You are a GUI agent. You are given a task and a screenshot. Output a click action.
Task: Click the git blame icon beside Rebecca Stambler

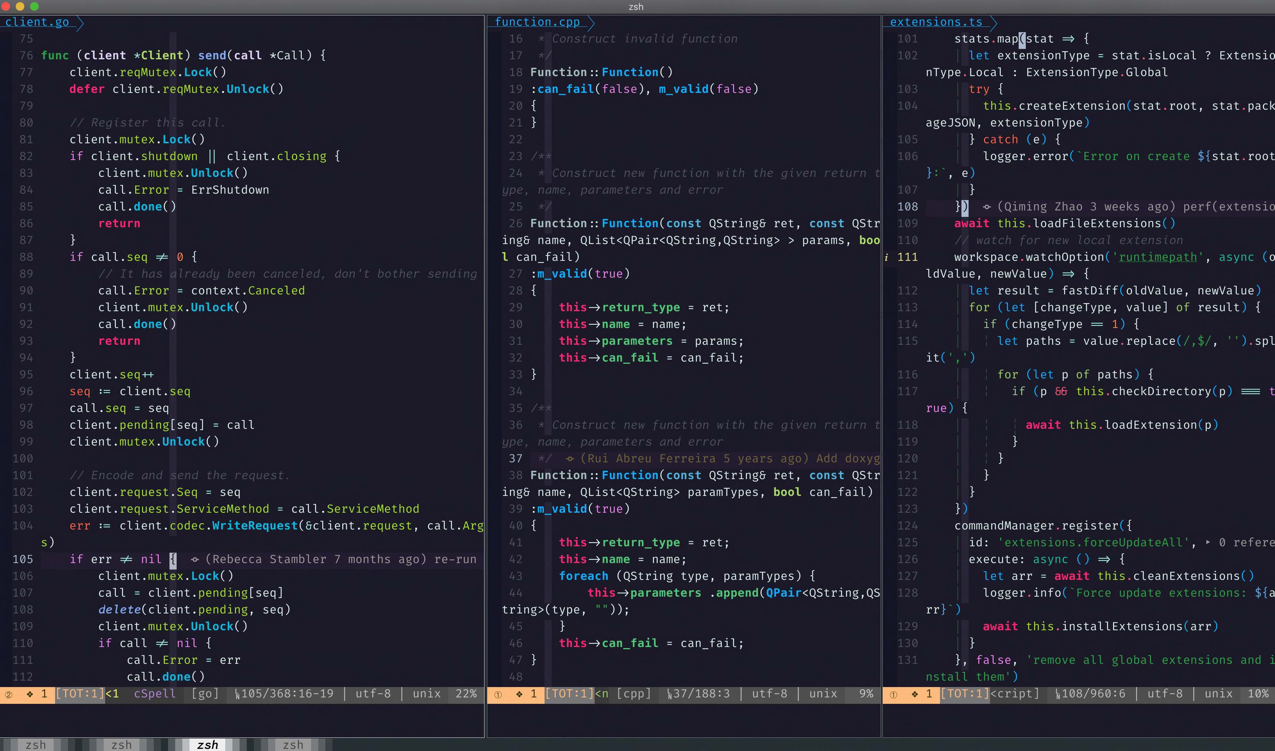coord(195,559)
